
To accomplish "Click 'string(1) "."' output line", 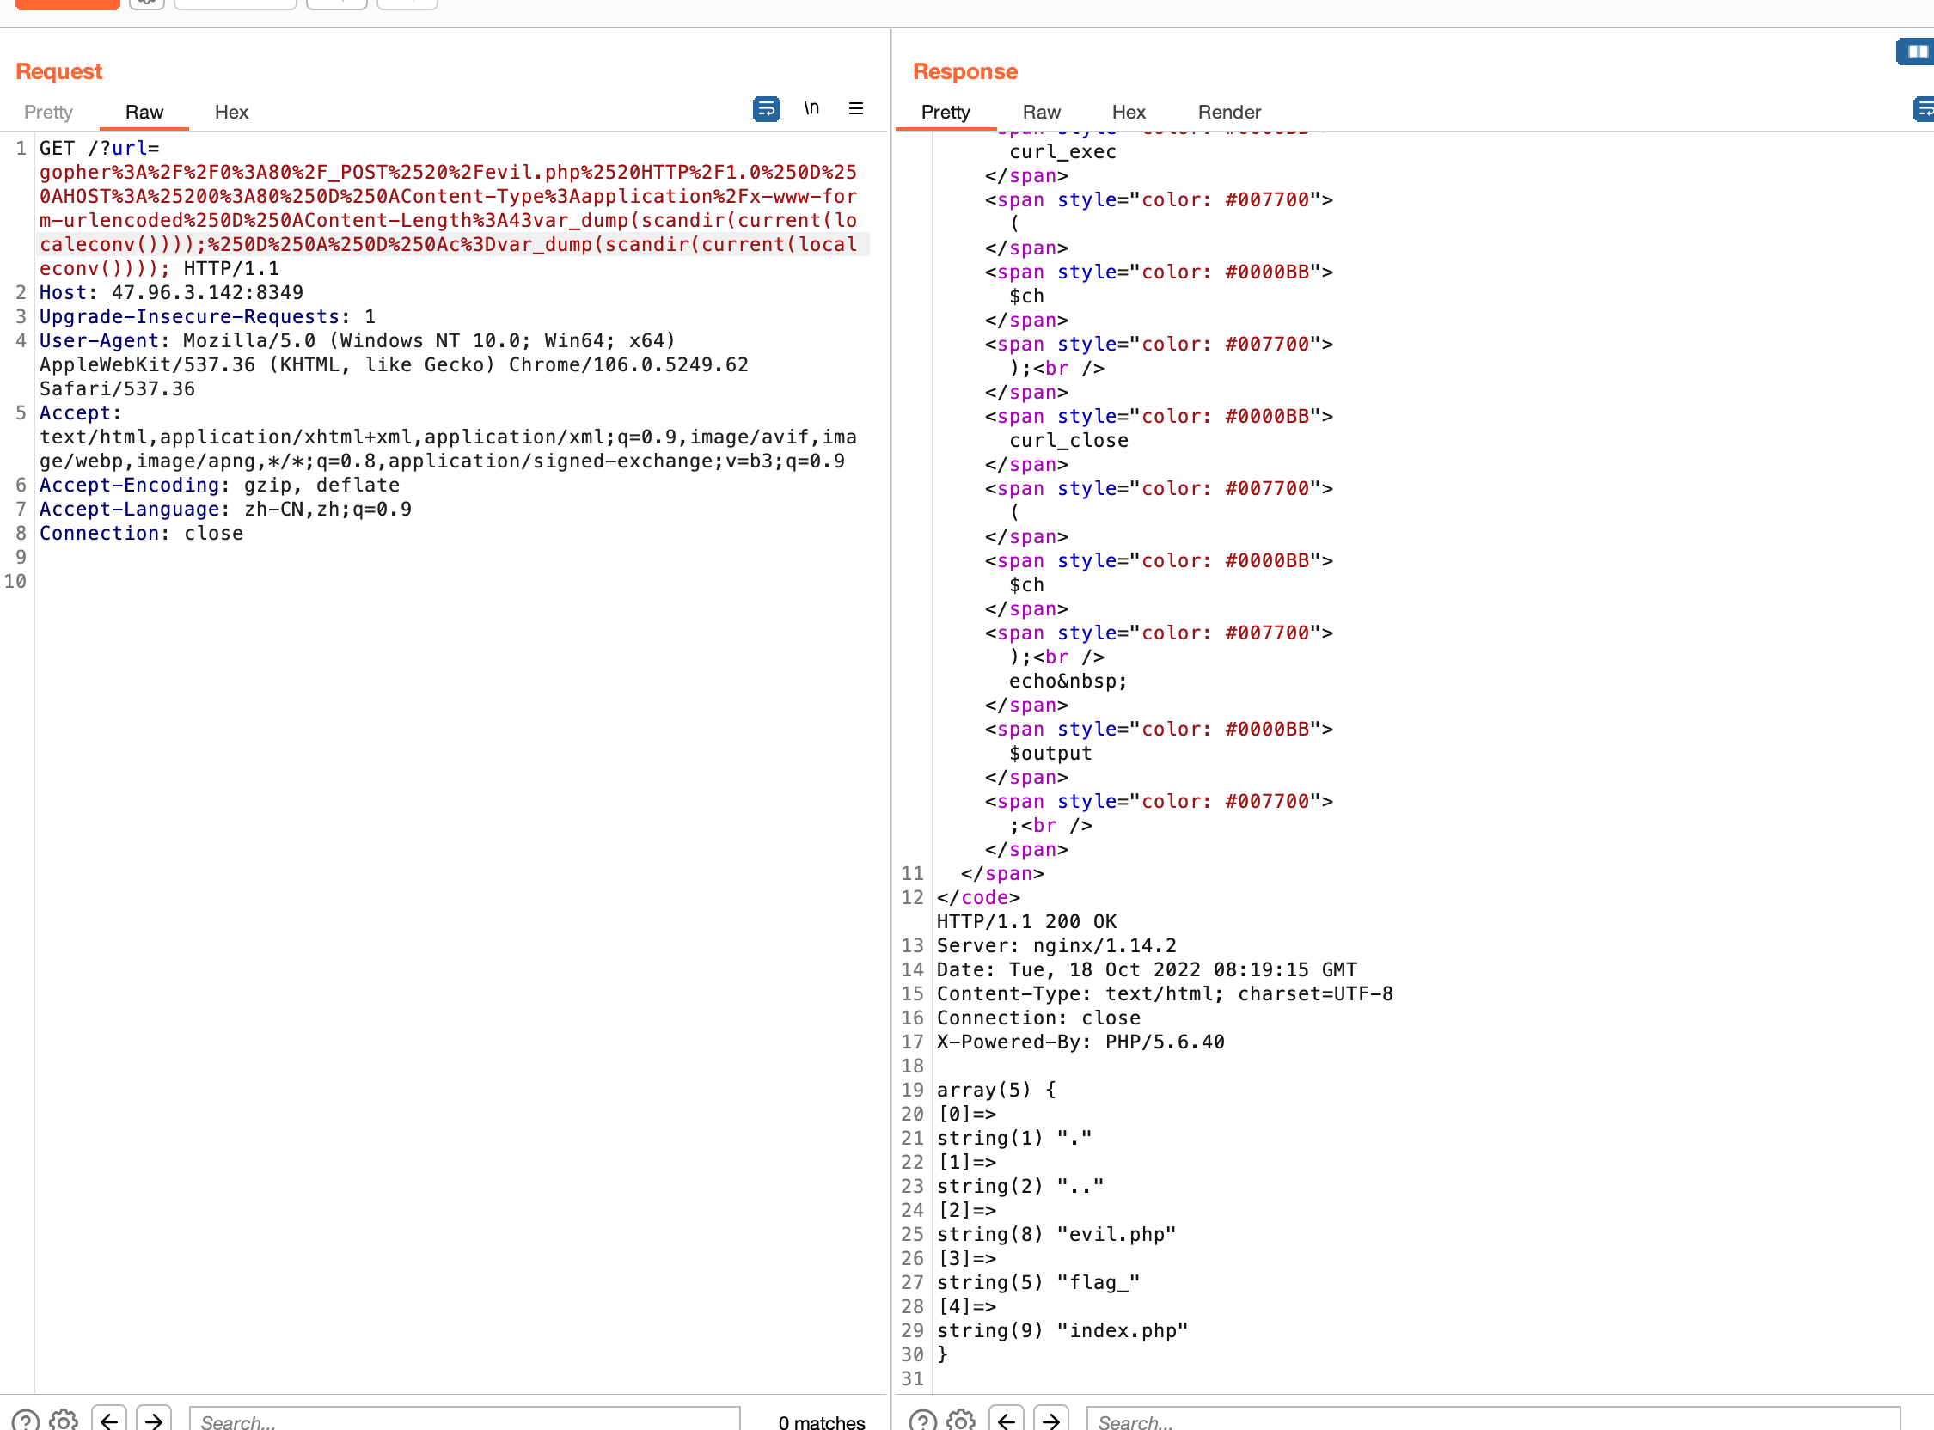I will [1014, 1139].
